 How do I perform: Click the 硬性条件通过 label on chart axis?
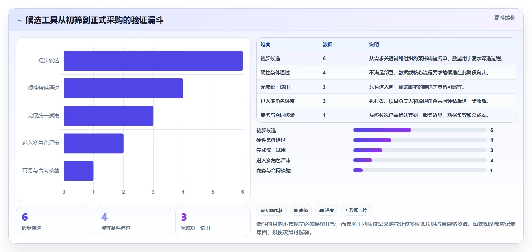[43, 88]
